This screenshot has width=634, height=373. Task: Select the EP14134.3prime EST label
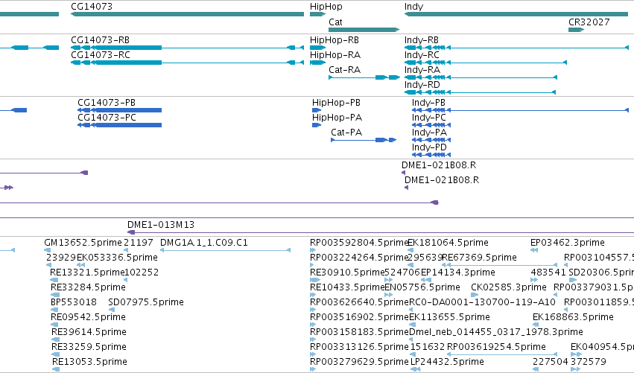[x=458, y=272]
